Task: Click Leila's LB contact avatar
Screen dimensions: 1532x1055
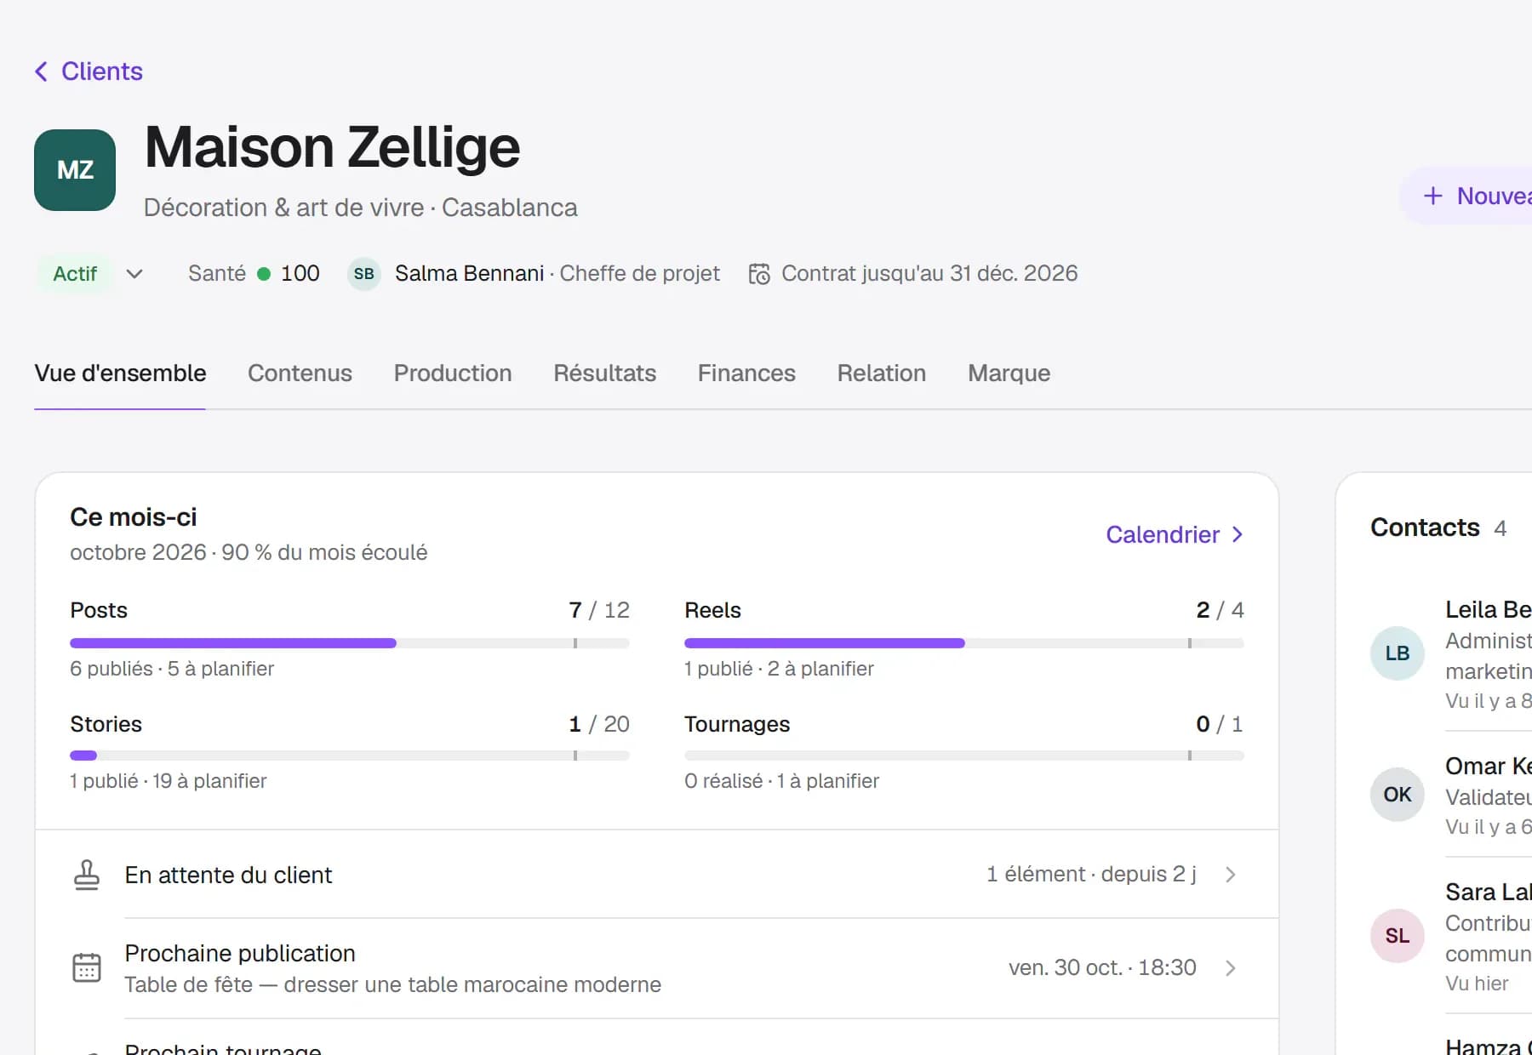Action: click(1398, 653)
